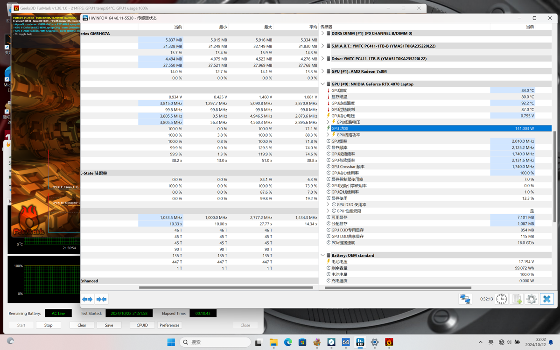Image resolution: width=560 pixels, height=350 pixels.
Task: Click the lightning icon beside GPU核心电压
Action: pyautogui.click(x=329, y=116)
